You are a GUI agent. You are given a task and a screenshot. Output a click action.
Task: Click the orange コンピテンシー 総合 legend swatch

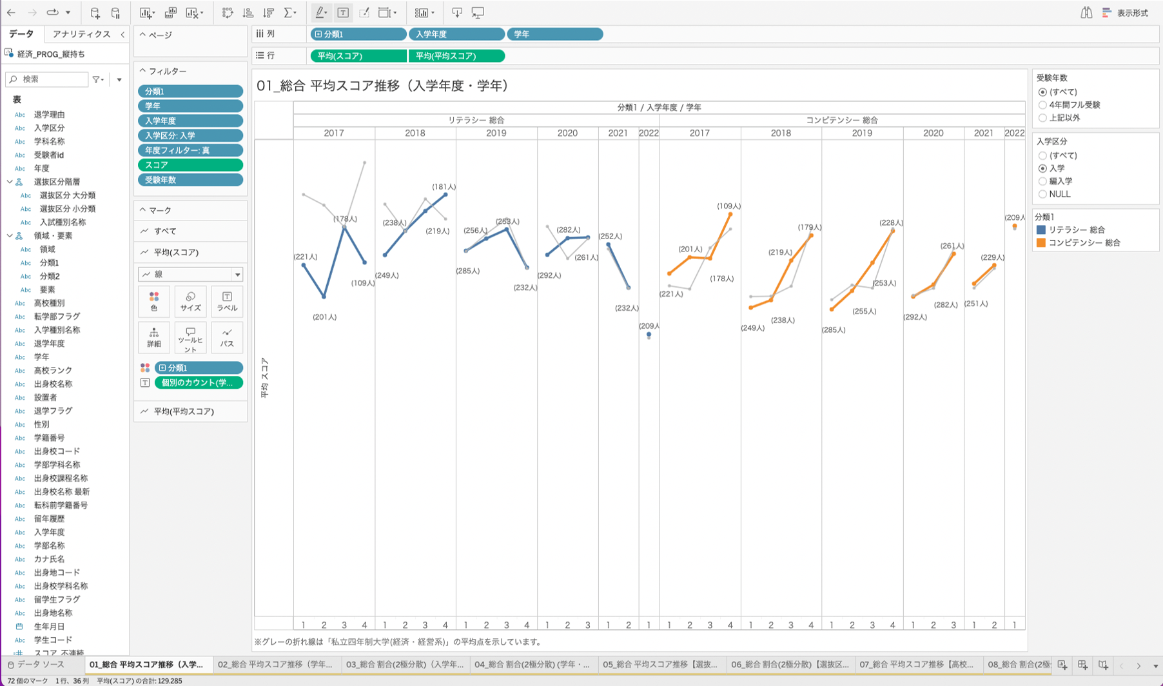click(1041, 243)
